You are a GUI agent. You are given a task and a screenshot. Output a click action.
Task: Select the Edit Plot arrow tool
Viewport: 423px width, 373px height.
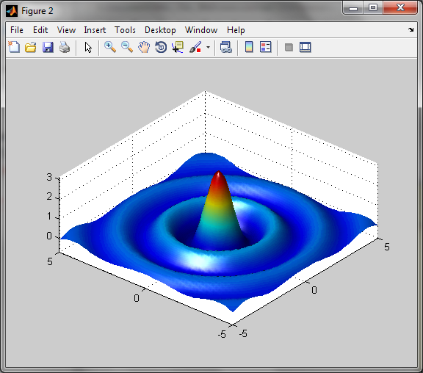(x=88, y=47)
